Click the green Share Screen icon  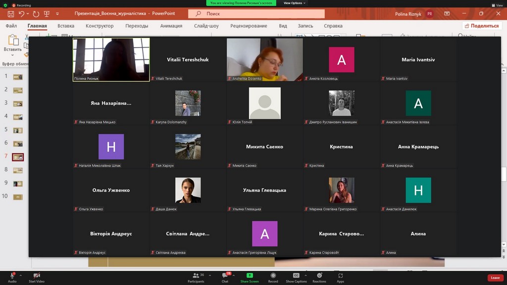click(250, 276)
